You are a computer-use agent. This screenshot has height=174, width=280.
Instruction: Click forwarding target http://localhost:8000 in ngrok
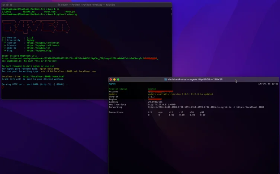(x=250, y=107)
